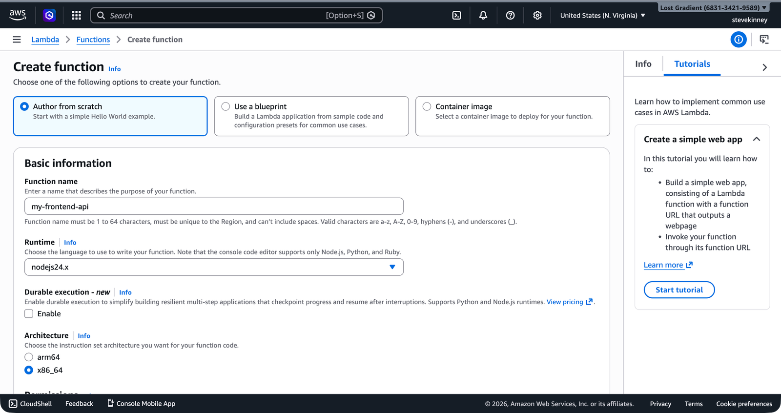Open the settings gear menu
The height and width of the screenshot is (413, 781).
[x=537, y=15]
